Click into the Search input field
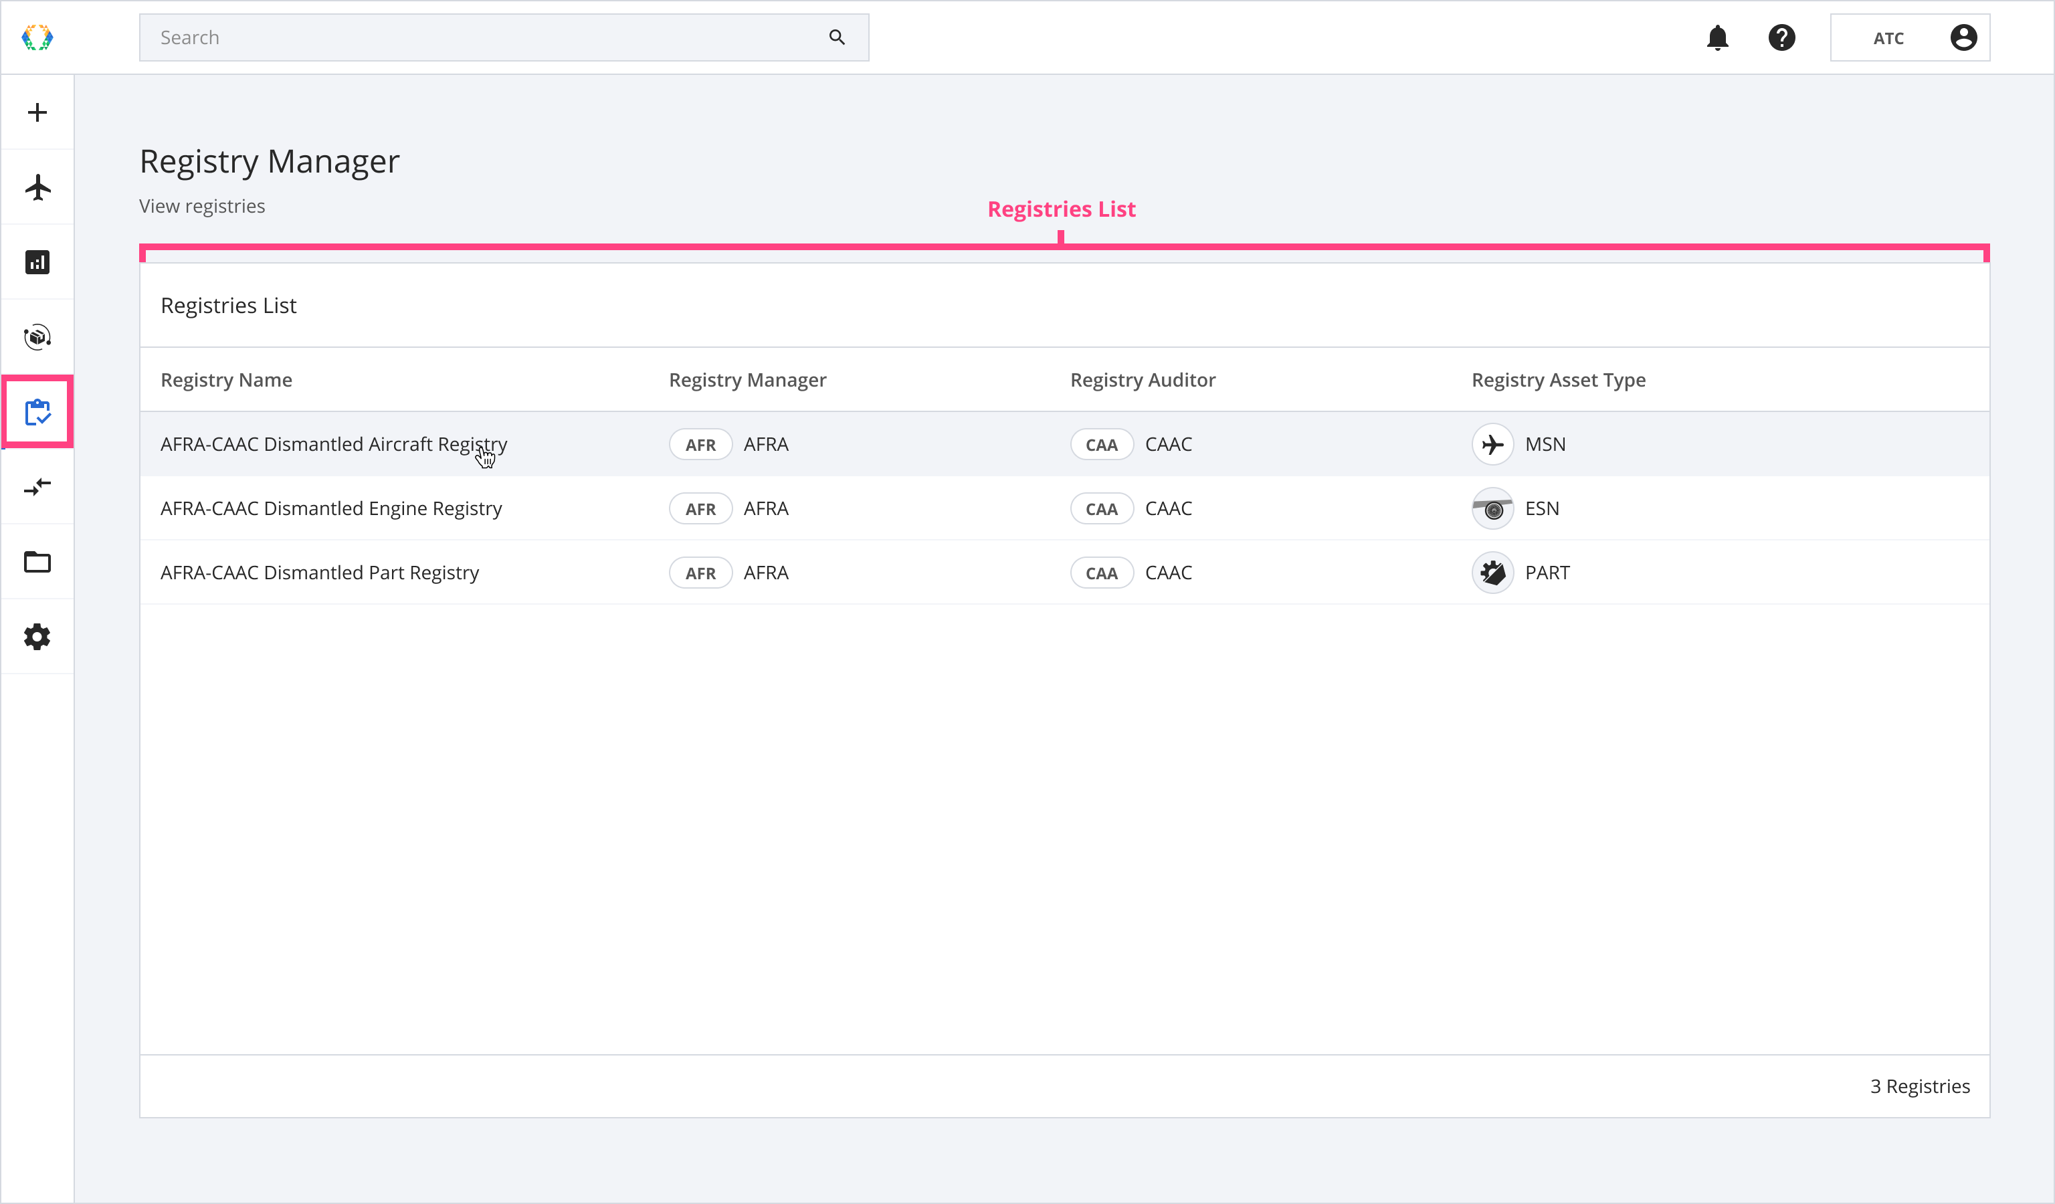Screen dimensions: 2055x1204 [x=481, y=37]
